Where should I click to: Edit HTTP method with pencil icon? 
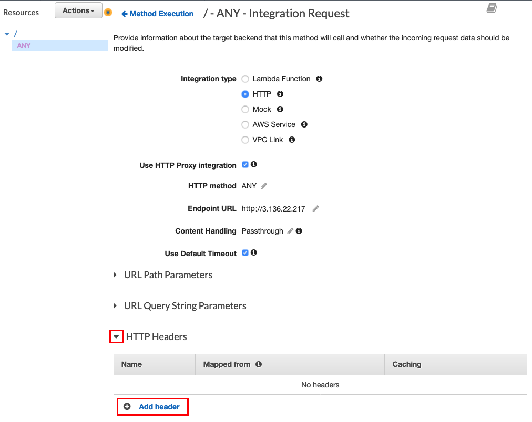pyautogui.click(x=263, y=186)
